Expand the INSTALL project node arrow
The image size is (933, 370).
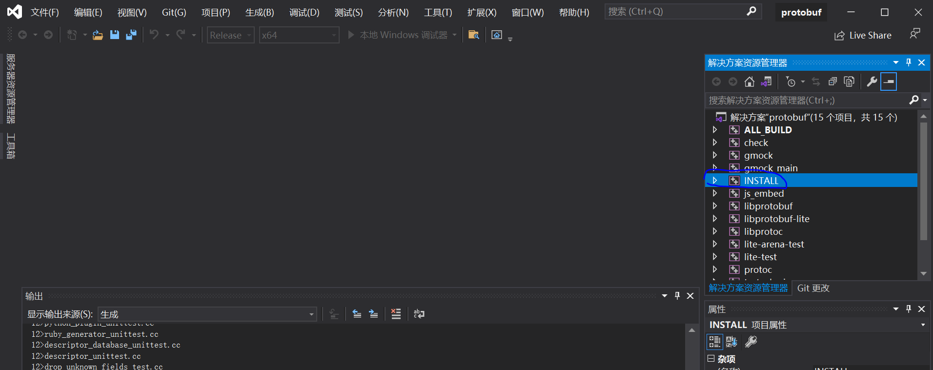715,181
